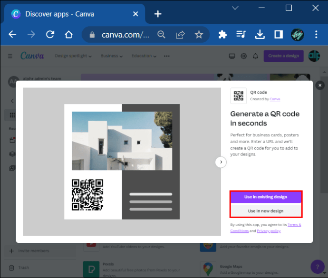Open Canva account avatar
This screenshot has height=278, width=328.
pos(314,56)
